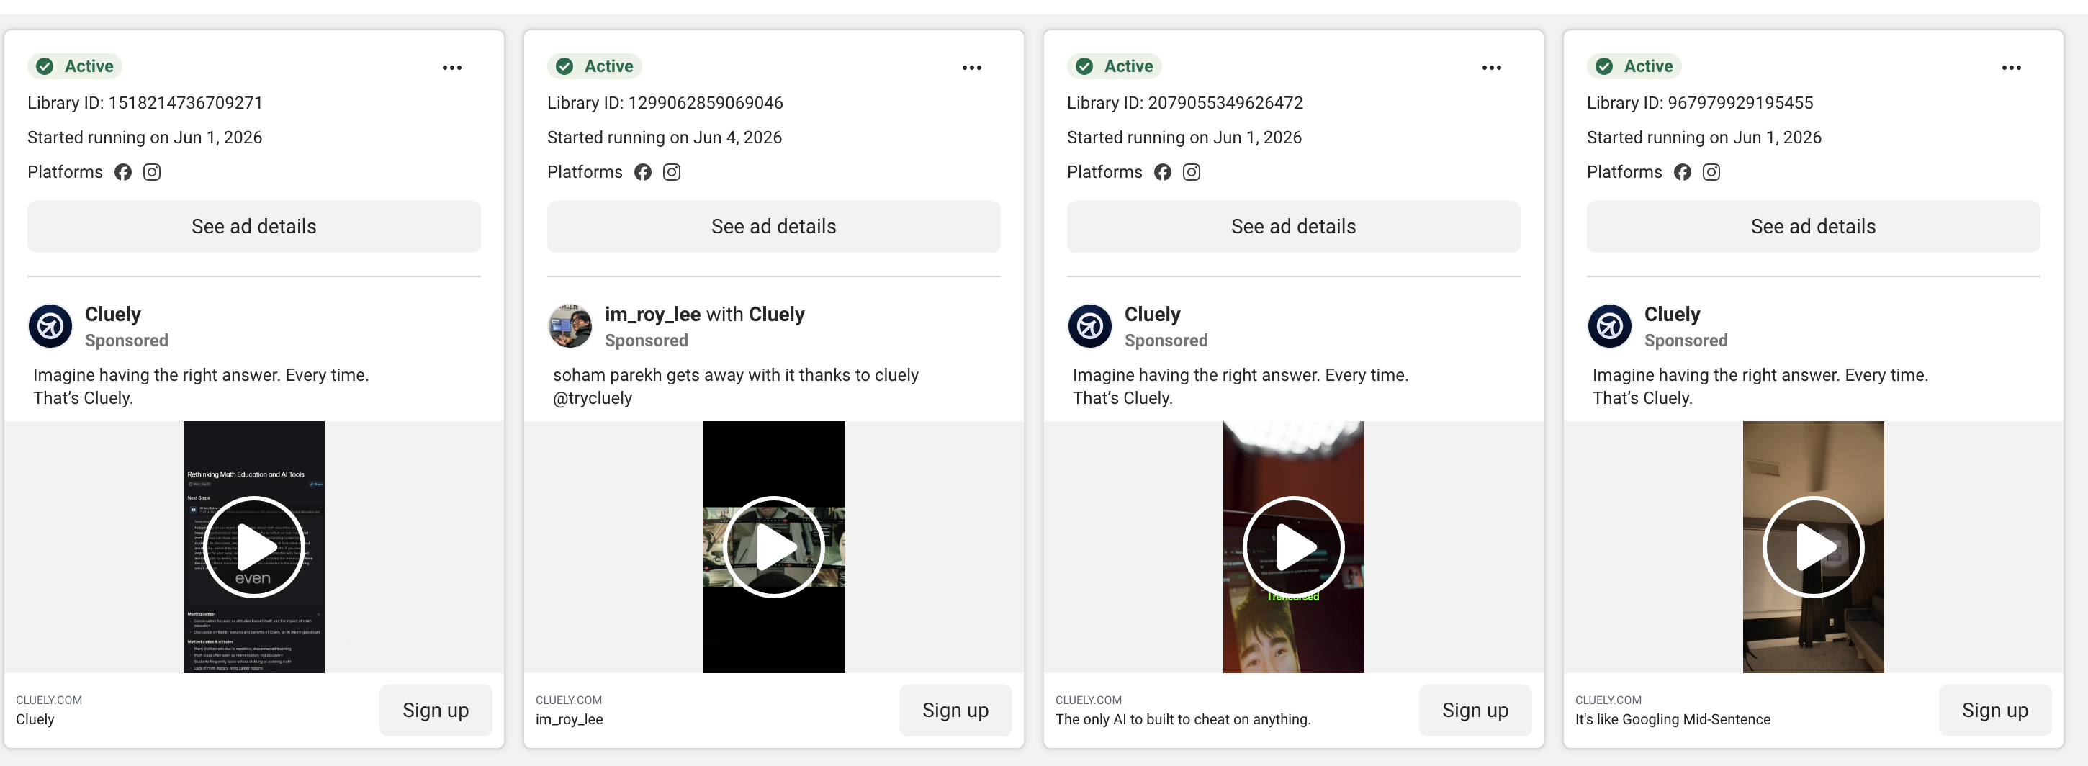Click Sign up beside footer text im_roy_lee
The width and height of the screenshot is (2088, 766).
[x=955, y=711]
